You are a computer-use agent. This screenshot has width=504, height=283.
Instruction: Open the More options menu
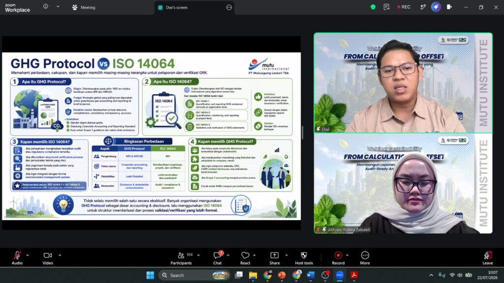(x=365, y=257)
